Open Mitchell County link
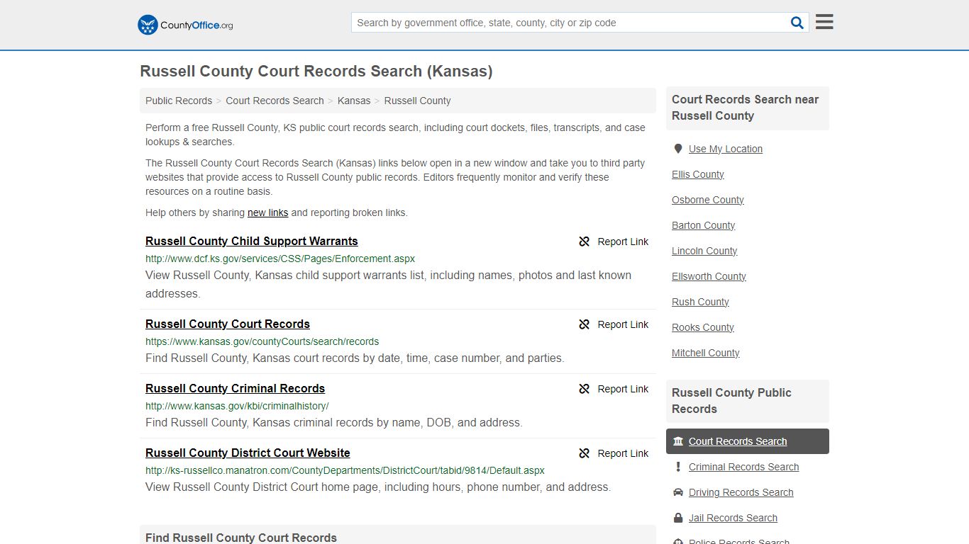Viewport: 969px width, 544px height. click(706, 353)
